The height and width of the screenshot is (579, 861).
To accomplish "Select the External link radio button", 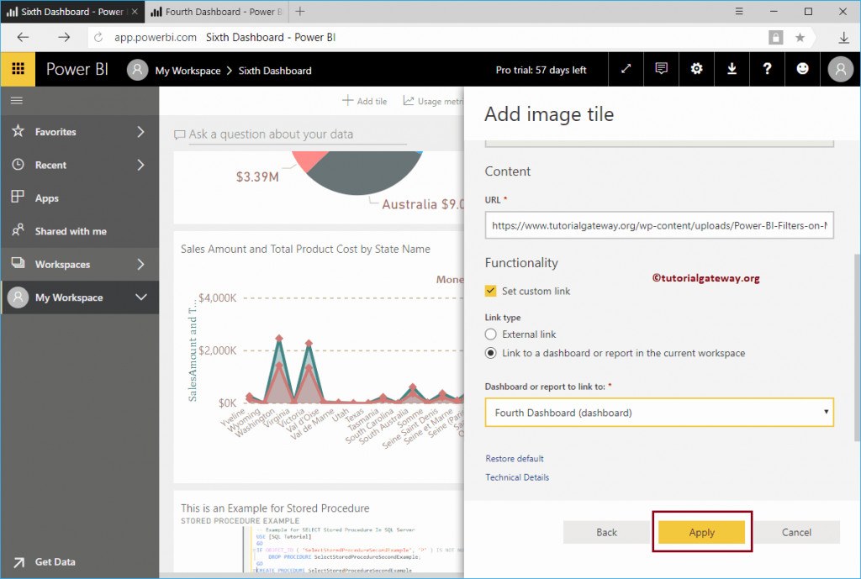I will pos(490,334).
